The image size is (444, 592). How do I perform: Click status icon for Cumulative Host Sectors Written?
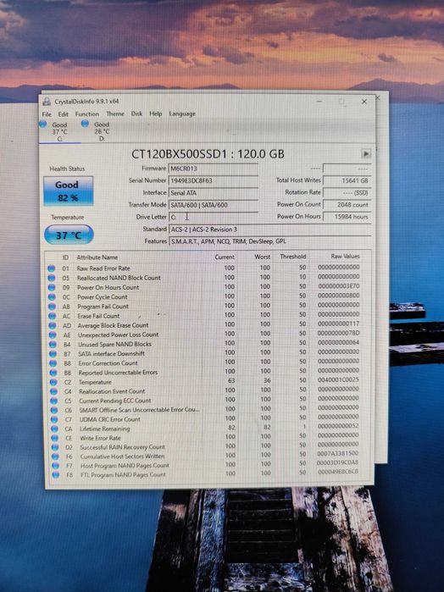pyautogui.click(x=55, y=456)
